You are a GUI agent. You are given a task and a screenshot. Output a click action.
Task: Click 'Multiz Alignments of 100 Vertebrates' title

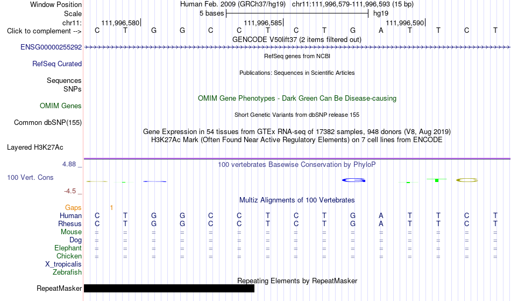click(297, 200)
